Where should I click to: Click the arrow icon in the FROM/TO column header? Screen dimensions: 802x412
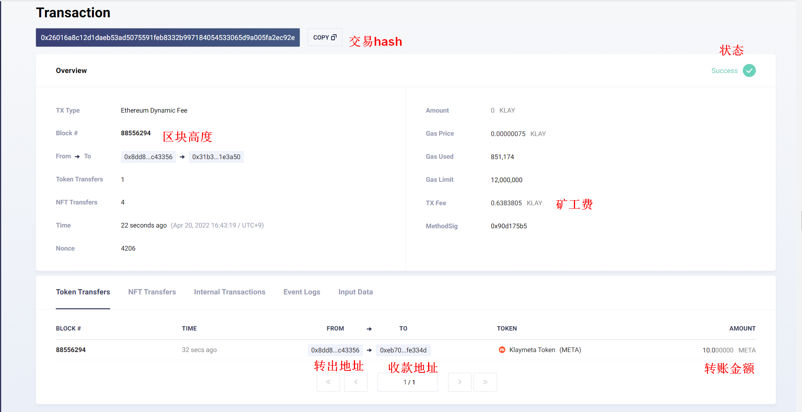tap(369, 329)
